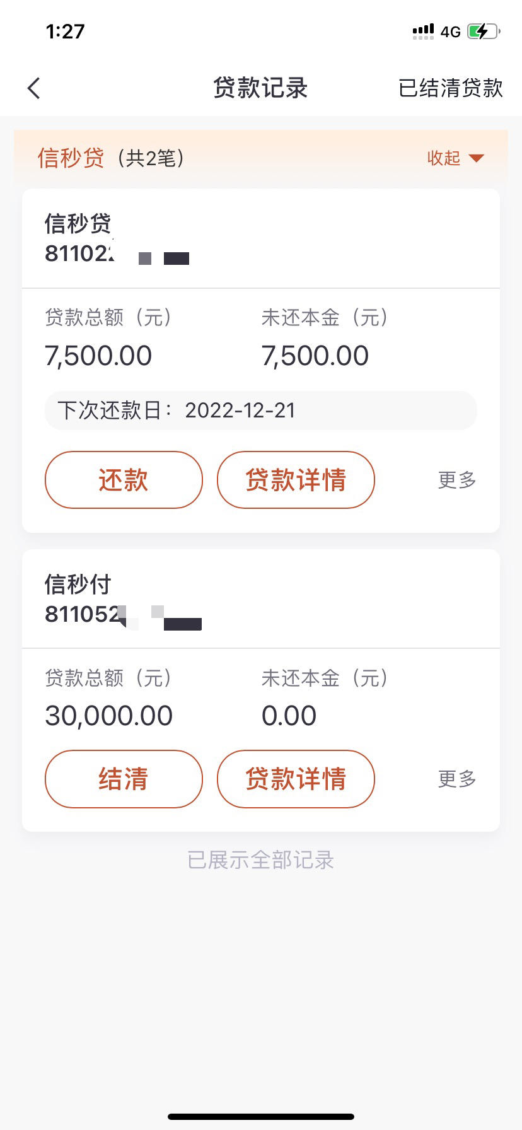The image size is (522, 1130).
Task: Open 贷款详情 for the 信秒贷 loan
Action: tap(296, 480)
